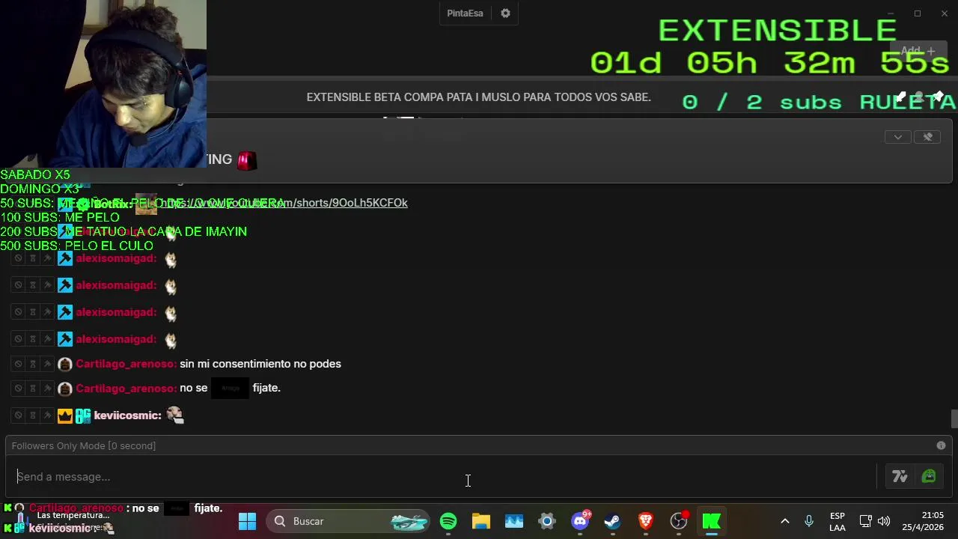
Task: Open File Explorer from the taskbar
Action: point(481,521)
